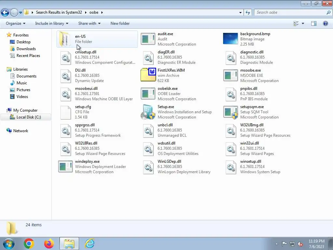Select the Setup.exe installer icon

(x=148, y=112)
